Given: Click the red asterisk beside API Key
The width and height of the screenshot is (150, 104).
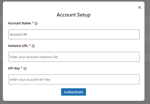Looking at the screenshot, I should coord(22,68).
